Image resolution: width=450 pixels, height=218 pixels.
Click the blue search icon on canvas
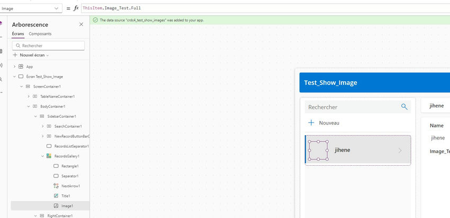pos(404,107)
